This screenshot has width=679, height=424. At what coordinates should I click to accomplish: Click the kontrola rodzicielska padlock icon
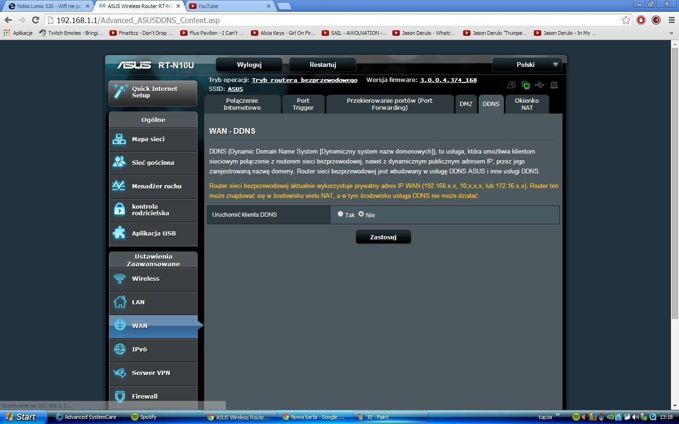119,209
